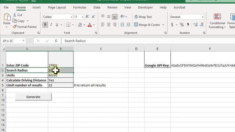Screen dimensions: 235x132
Task: Open the Clipboard dialog launcher
Action: pyautogui.click(x=39, y=33)
